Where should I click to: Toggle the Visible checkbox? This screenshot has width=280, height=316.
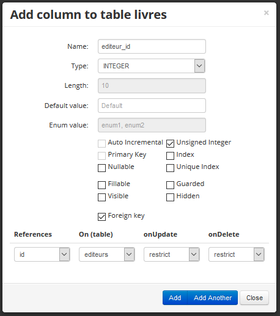[x=101, y=197]
